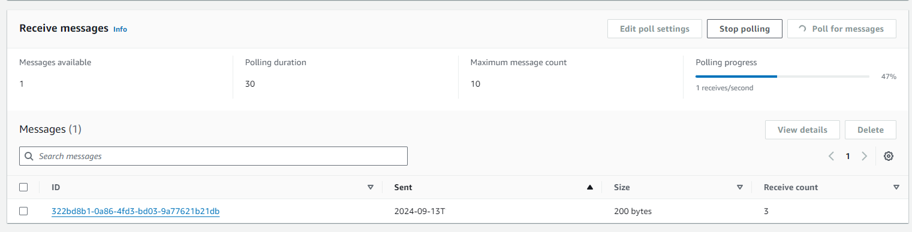Screen dimensions: 912x232
Task: Click ID column sort arrow
Action: click(x=370, y=187)
